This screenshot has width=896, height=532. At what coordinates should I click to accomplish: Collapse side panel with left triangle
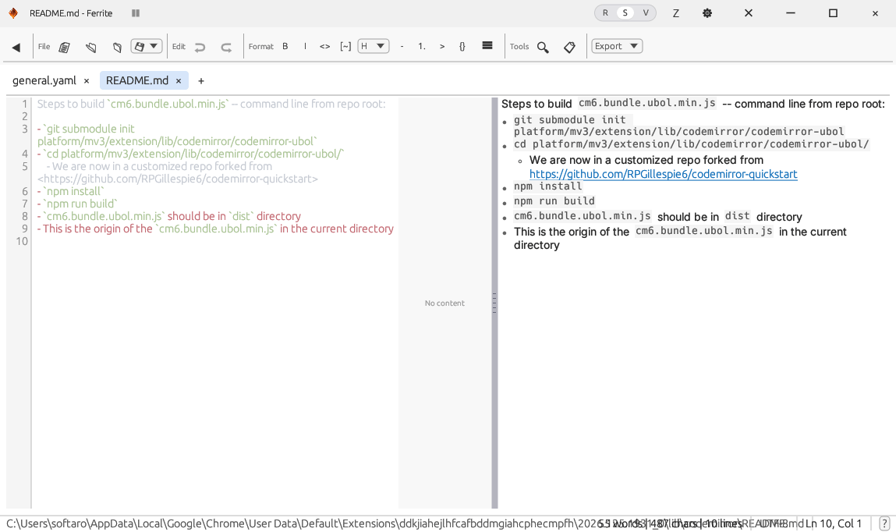click(16, 47)
